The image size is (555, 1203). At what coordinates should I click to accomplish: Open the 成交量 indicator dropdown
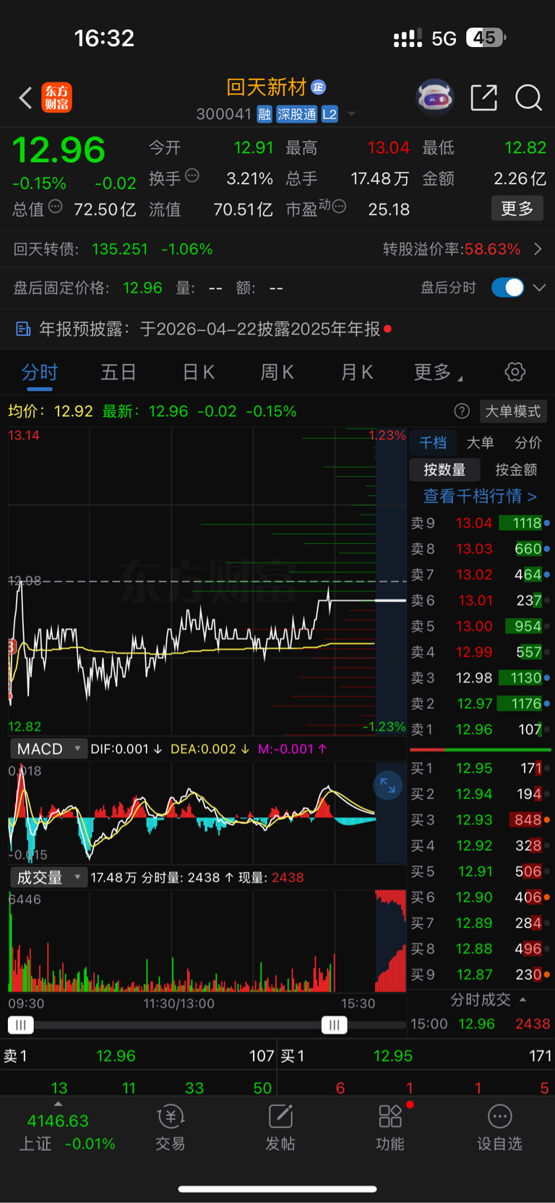[48, 877]
